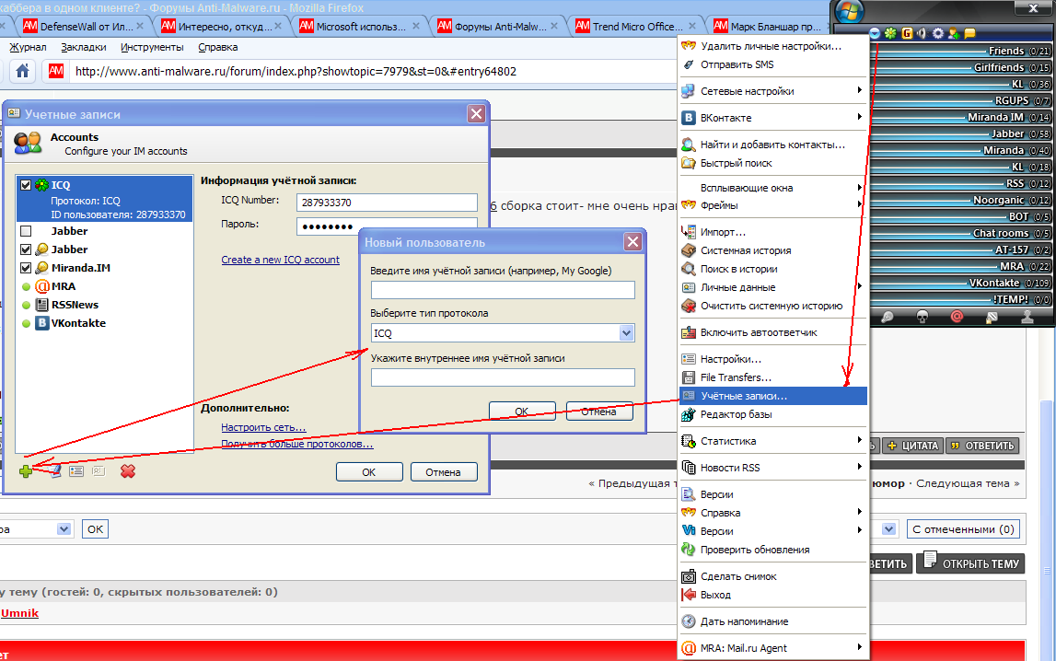The width and height of the screenshot is (1056, 661).
Task: Click Create a new ICQ account link
Action: pyautogui.click(x=280, y=260)
